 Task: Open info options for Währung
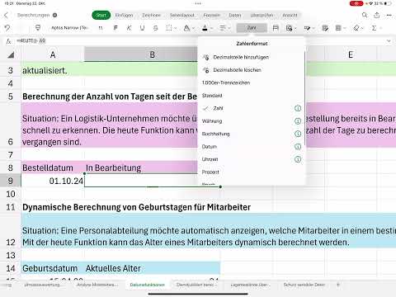coord(298,121)
